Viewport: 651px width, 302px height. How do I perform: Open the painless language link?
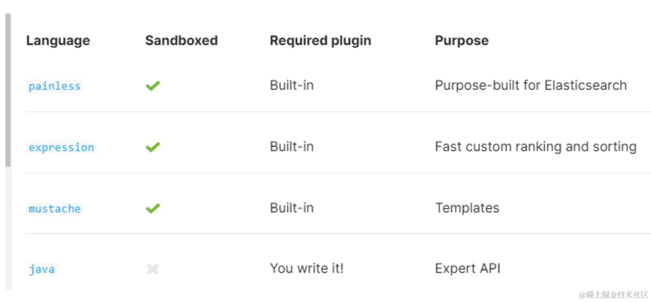(x=55, y=86)
